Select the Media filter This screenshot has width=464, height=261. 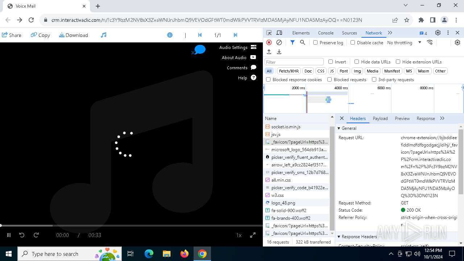pos(372,71)
